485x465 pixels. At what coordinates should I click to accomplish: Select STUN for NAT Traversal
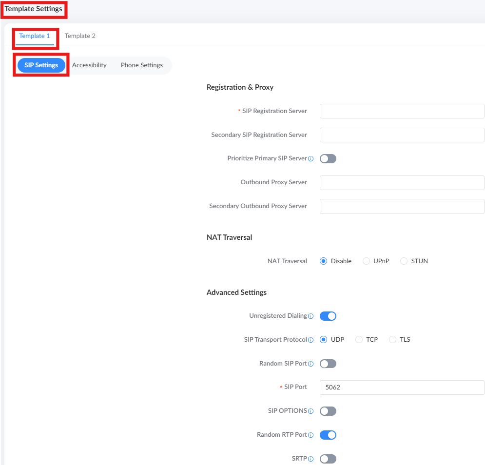[404, 261]
